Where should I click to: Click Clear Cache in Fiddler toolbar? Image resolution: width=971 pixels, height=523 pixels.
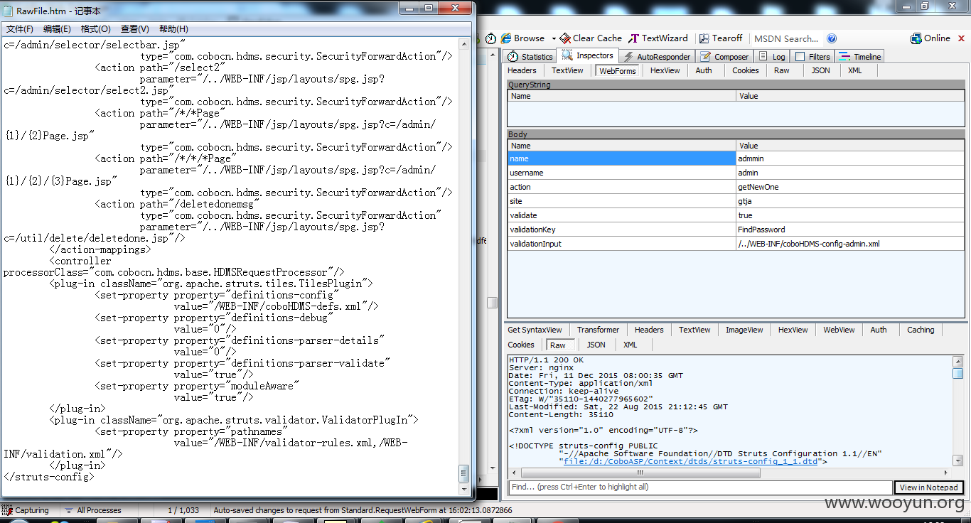click(591, 38)
